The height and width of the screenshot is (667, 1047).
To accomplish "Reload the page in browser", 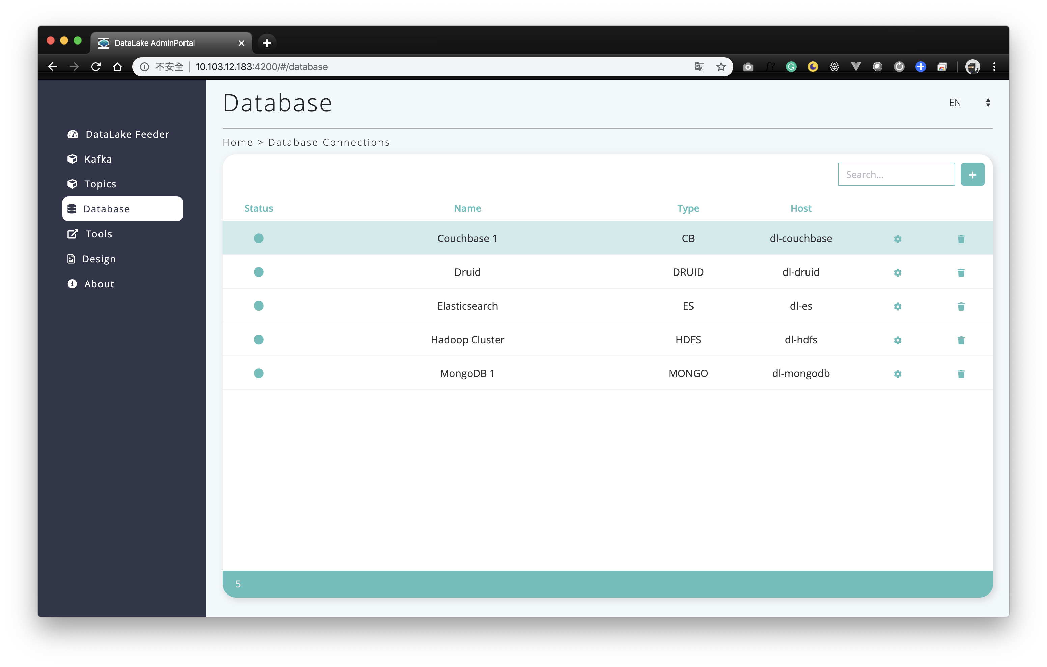I will pos(96,66).
